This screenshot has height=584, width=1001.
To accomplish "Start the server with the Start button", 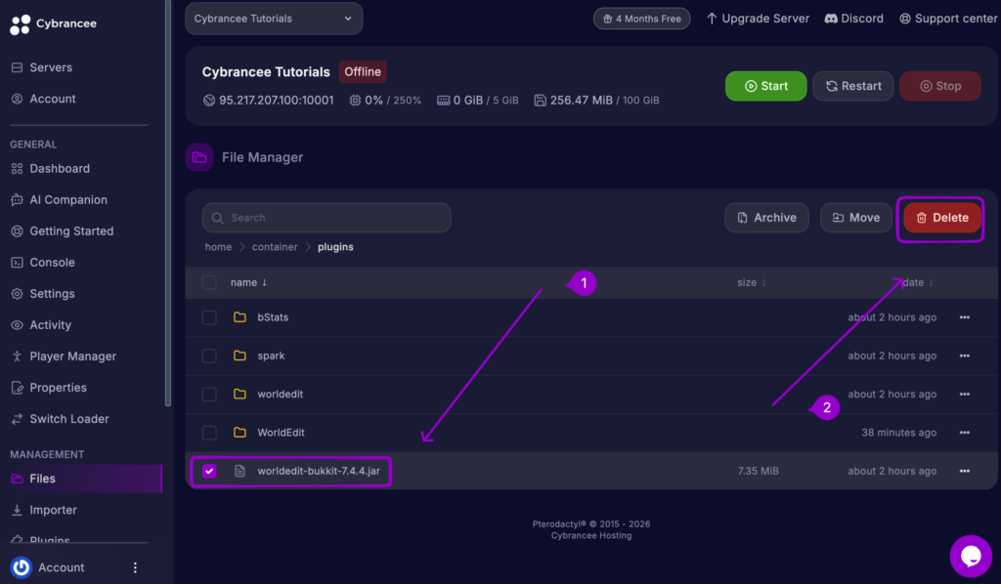I will pyautogui.click(x=766, y=86).
